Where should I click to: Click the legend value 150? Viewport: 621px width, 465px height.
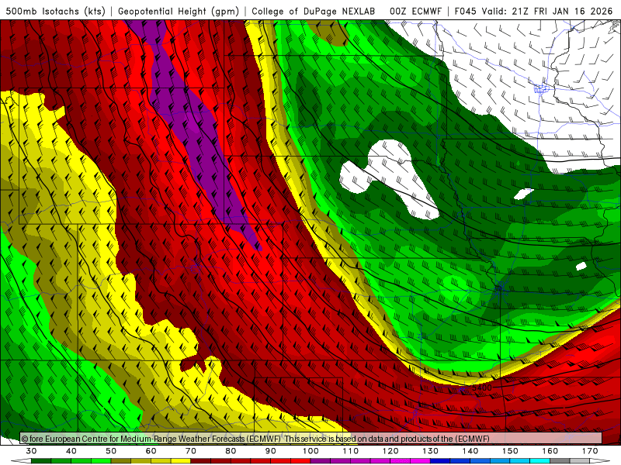coord(510,451)
